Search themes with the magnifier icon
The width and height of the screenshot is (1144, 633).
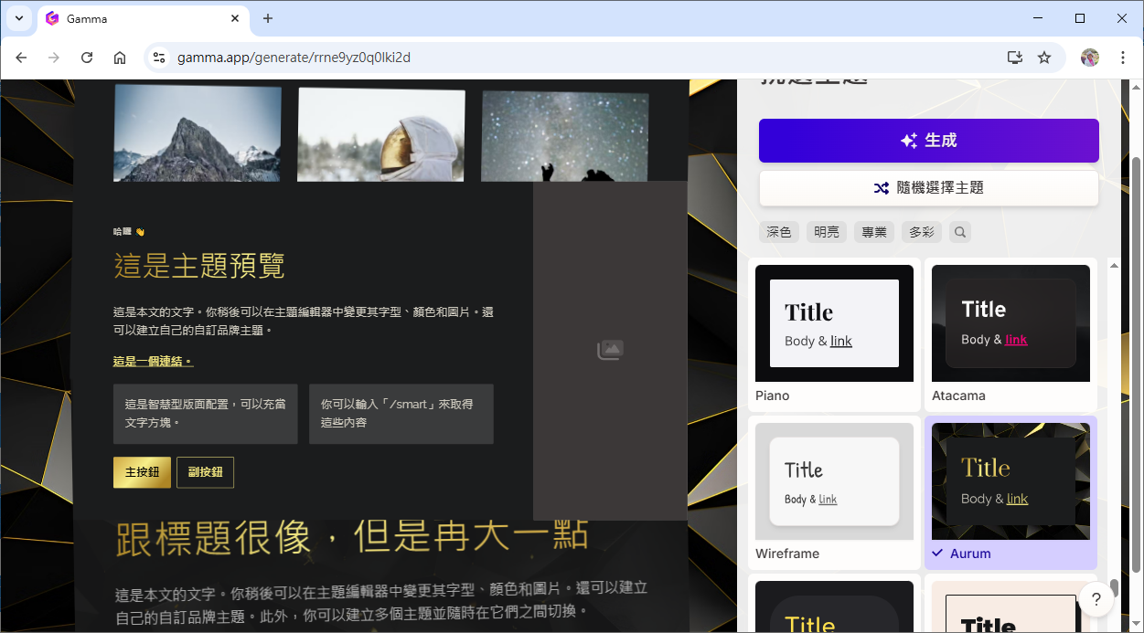click(960, 232)
